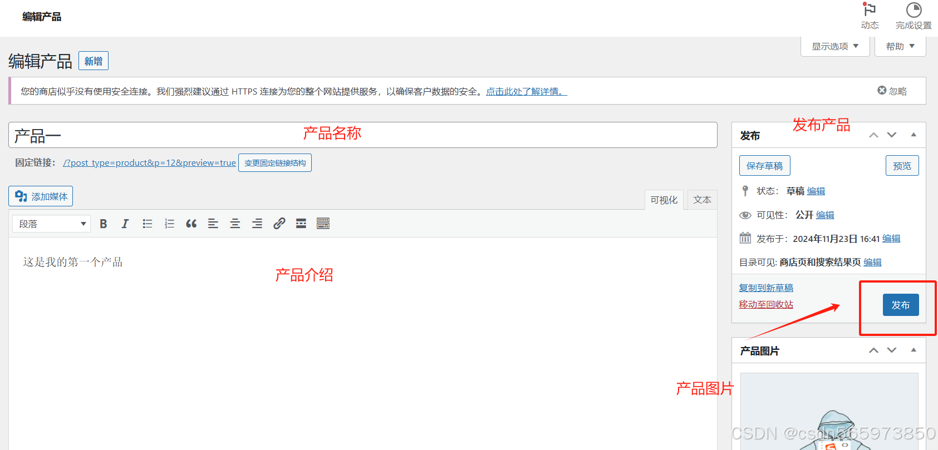
Task: Insert a numbered list
Action: (x=169, y=224)
